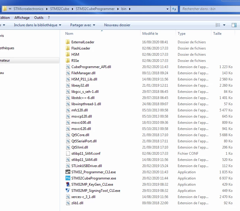The image size is (240, 211).
Task: Select the RSSe folder icon
Action: click(x=68, y=60)
